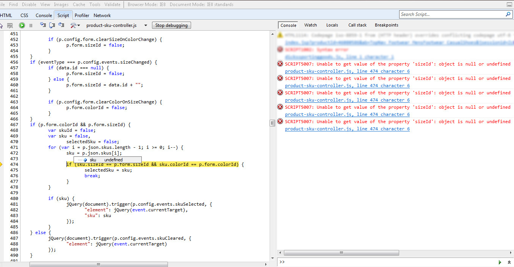Click line number 474 in the gutter
The width and height of the screenshot is (514, 267).
coord(14,164)
